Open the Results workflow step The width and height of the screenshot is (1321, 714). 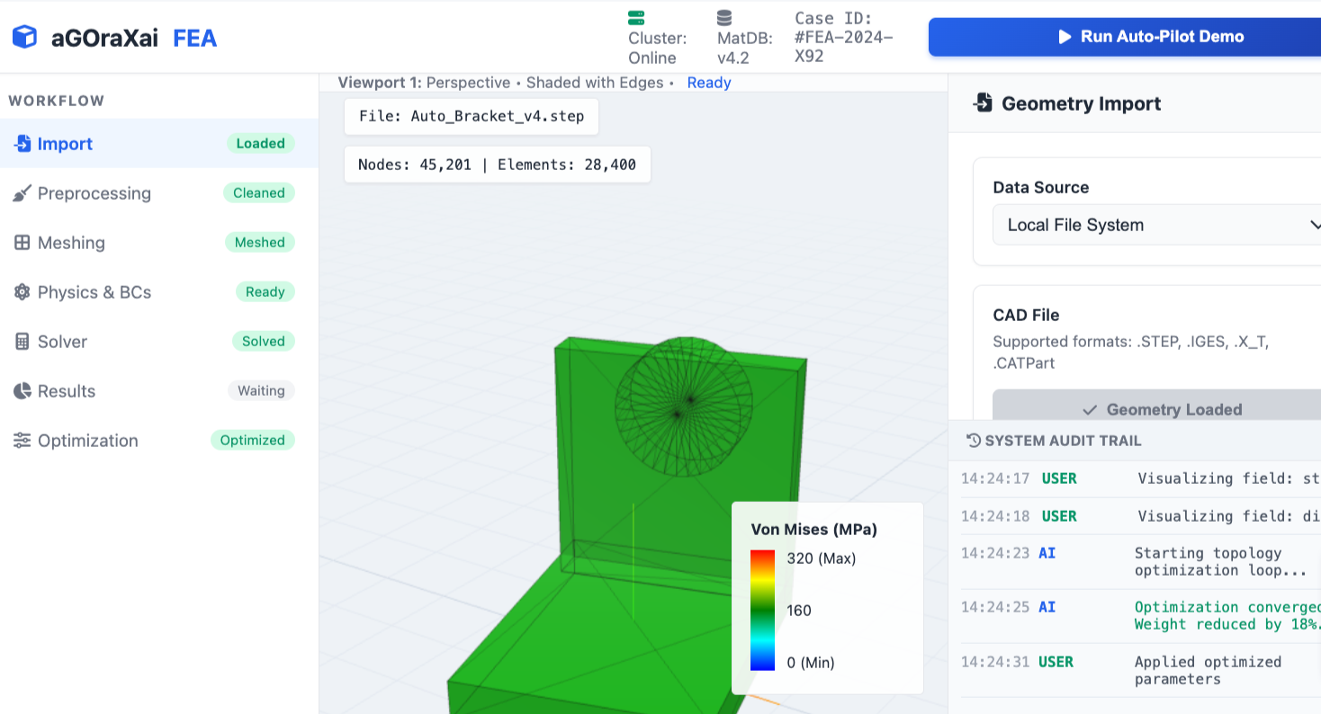pos(159,391)
